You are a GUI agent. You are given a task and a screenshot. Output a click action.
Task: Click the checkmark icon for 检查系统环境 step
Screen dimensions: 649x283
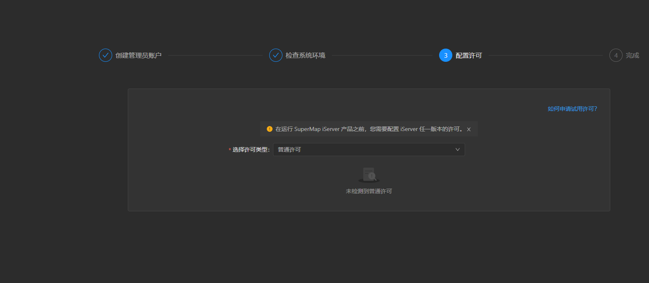click(276, 55)
